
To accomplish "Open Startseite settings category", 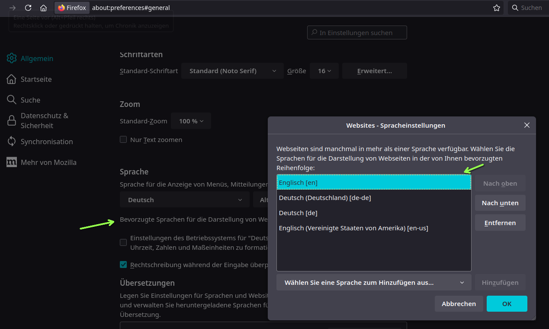I will coord(36,79).
